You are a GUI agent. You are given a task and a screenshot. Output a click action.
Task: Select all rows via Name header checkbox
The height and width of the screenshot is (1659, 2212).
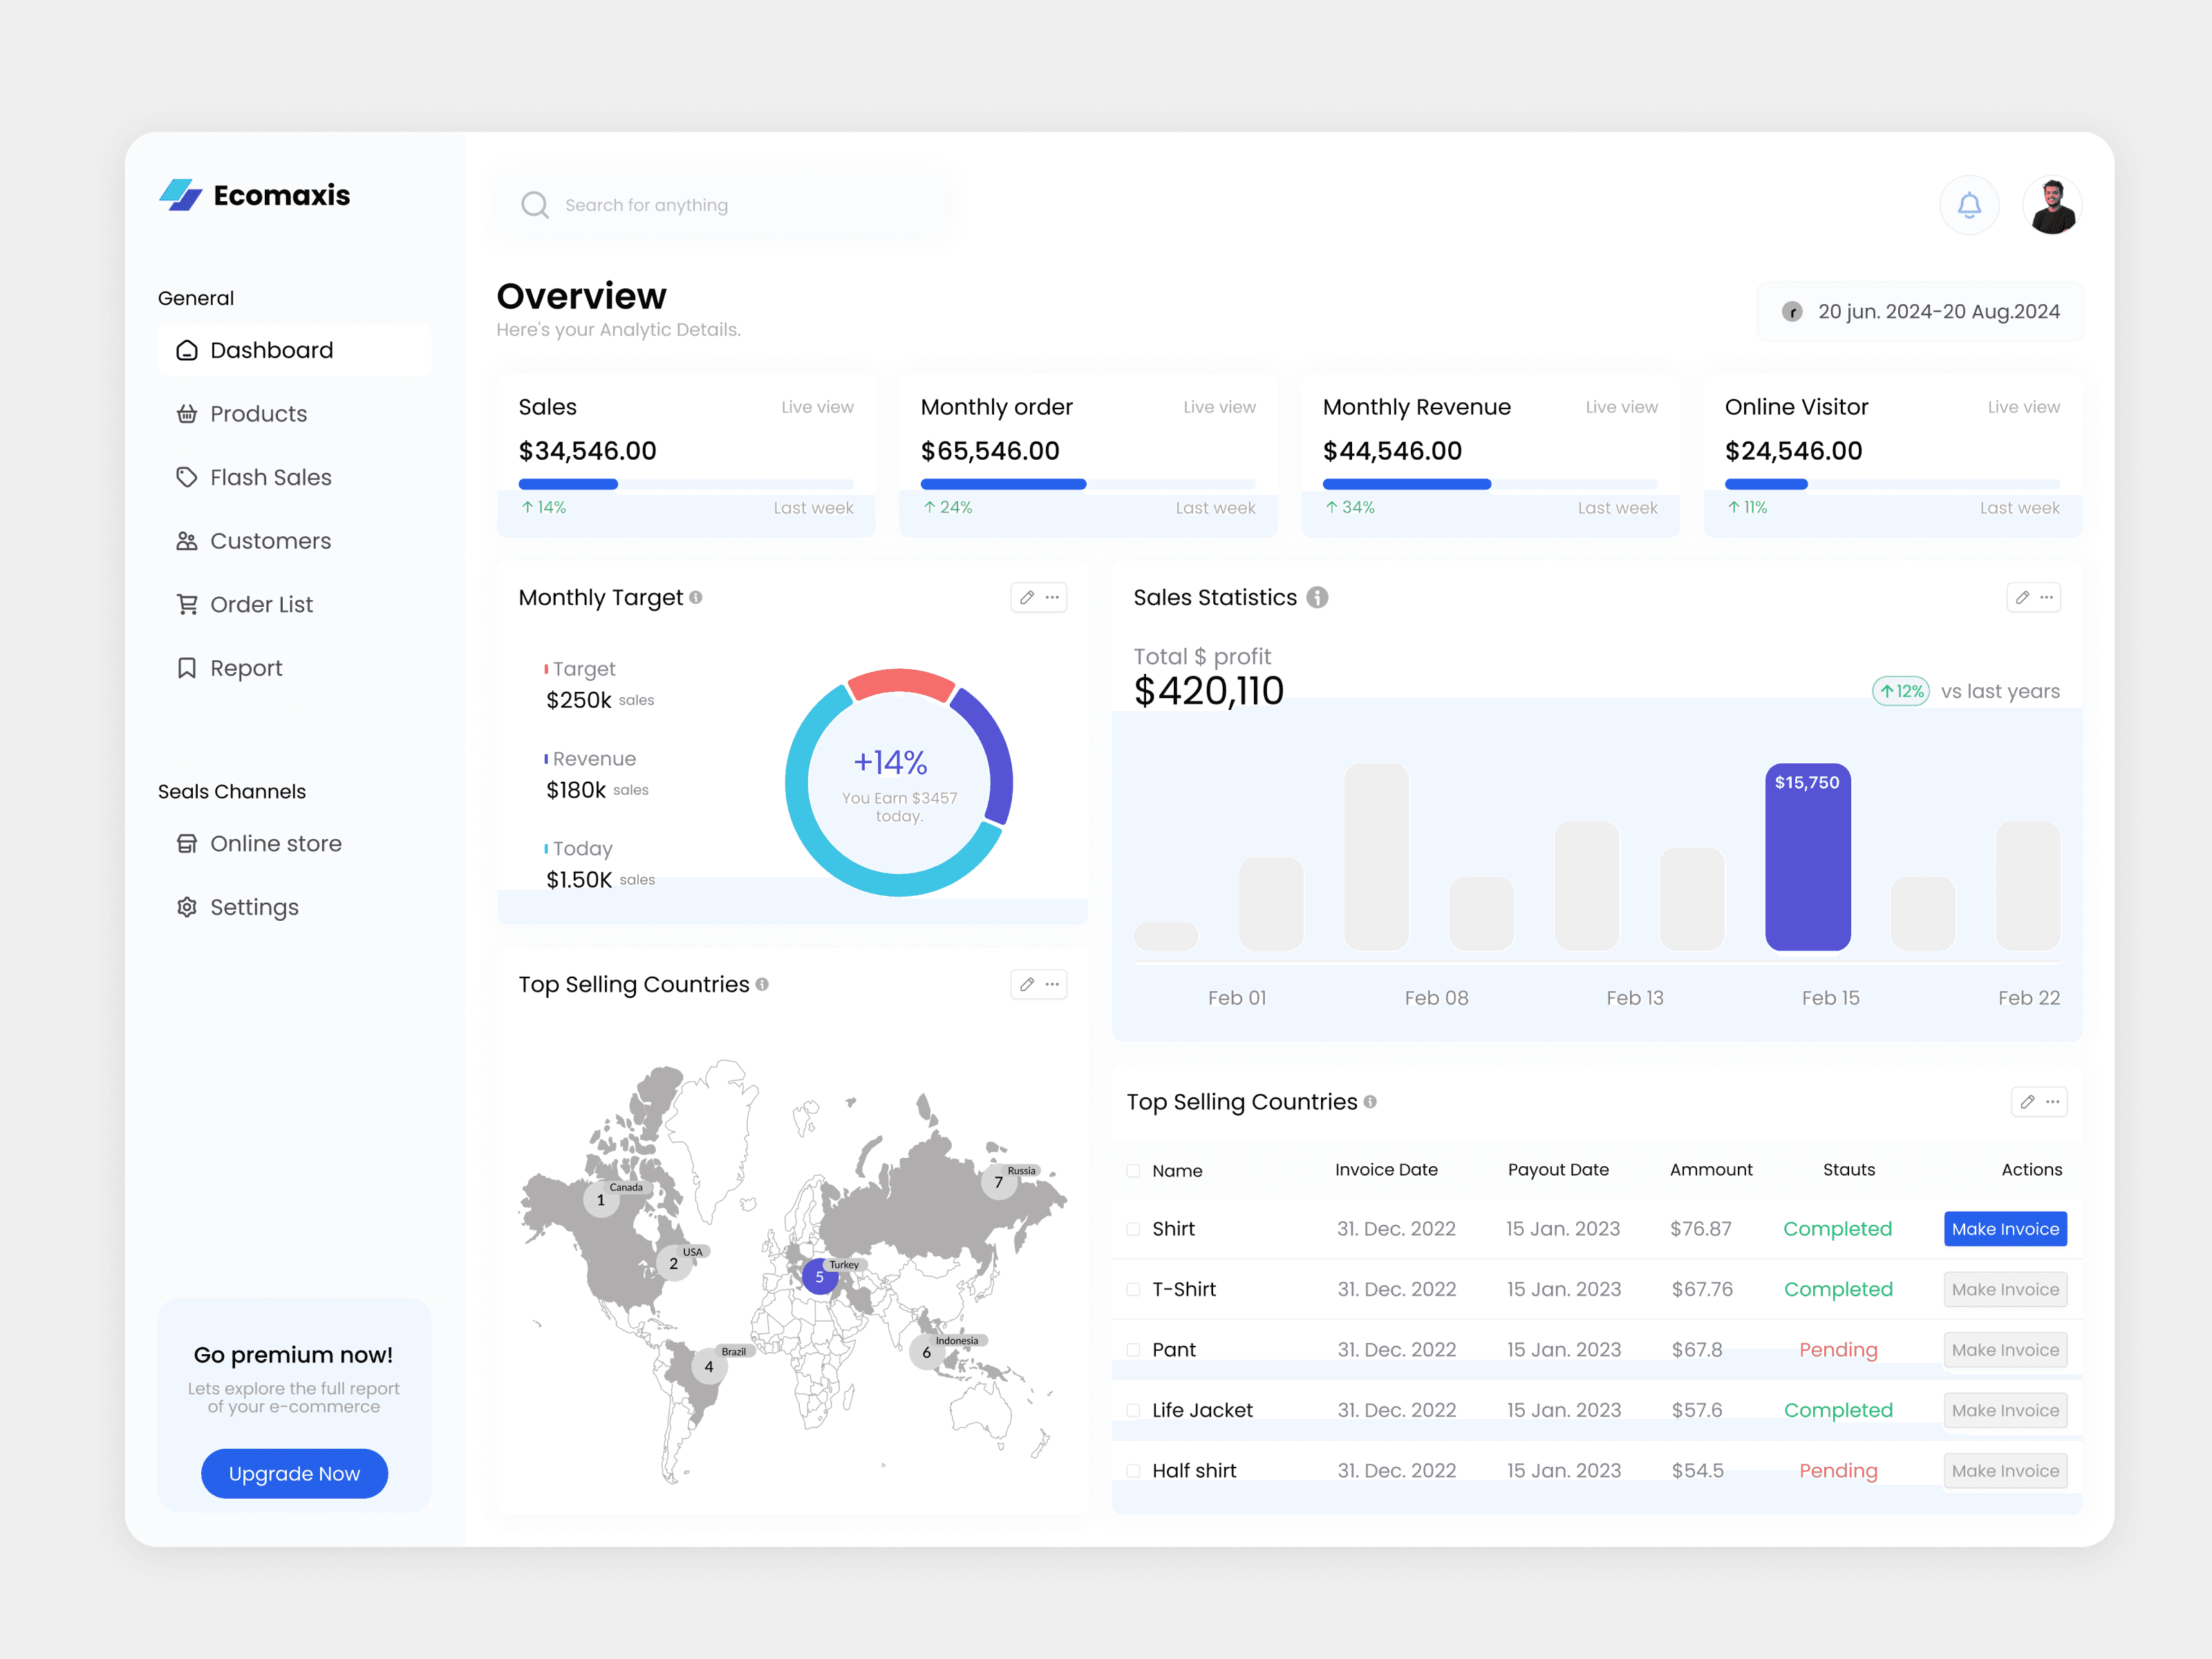(1133, 1170)
